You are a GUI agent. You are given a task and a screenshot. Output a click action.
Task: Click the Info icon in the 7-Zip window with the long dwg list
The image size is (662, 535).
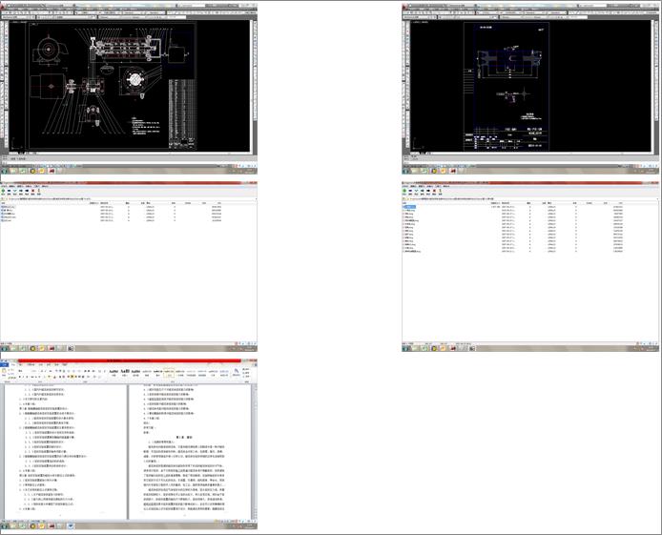click(x=440, y=191)
